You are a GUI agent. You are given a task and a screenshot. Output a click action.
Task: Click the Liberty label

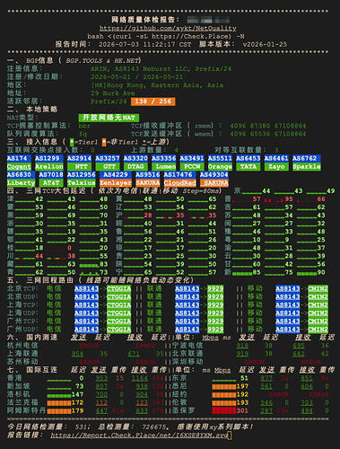pyautogui.click(x=21, y=182)
